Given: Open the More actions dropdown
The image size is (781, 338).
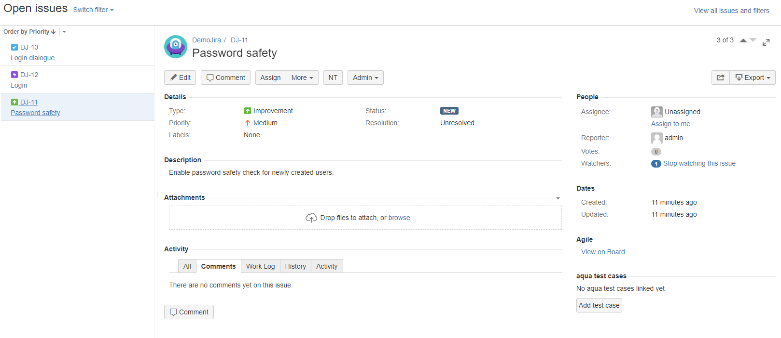Looking at the screenshot, I should (302, 78).
